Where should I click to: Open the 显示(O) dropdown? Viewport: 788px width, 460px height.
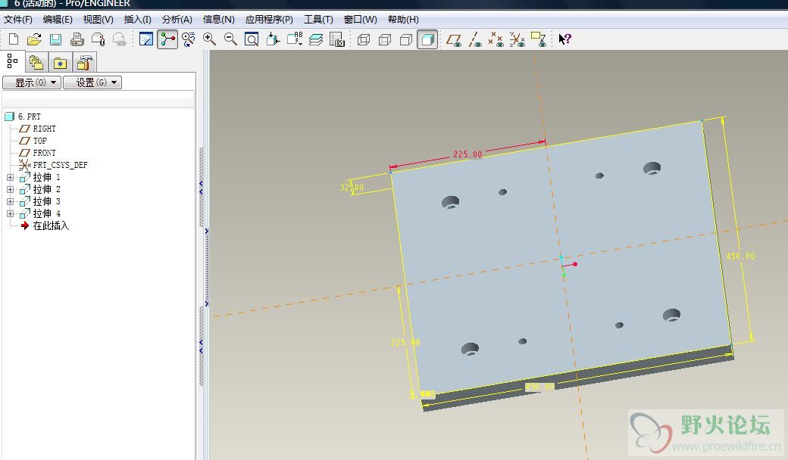(32, 82)
